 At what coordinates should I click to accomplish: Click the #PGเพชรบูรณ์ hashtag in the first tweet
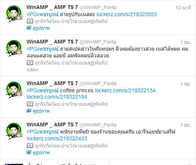(x=42, y=15)
